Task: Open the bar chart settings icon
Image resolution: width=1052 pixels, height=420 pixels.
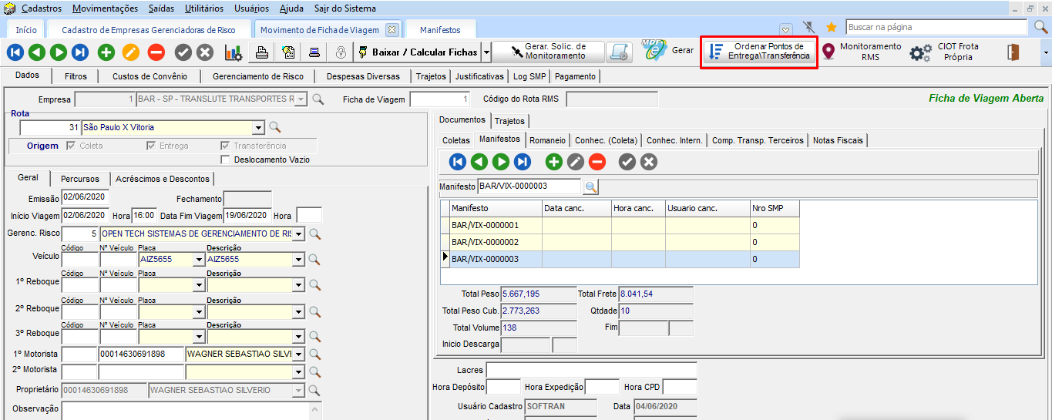Action: tap(233, 52)
